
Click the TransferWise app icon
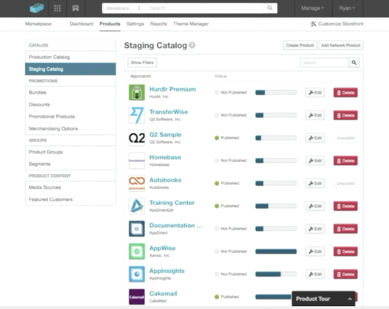point(137,115)
